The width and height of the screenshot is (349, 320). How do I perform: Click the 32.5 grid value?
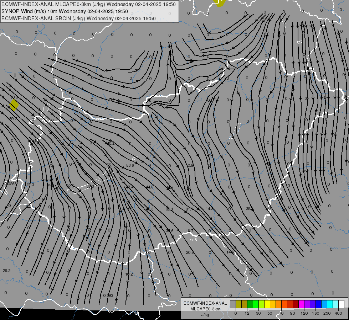70,186
